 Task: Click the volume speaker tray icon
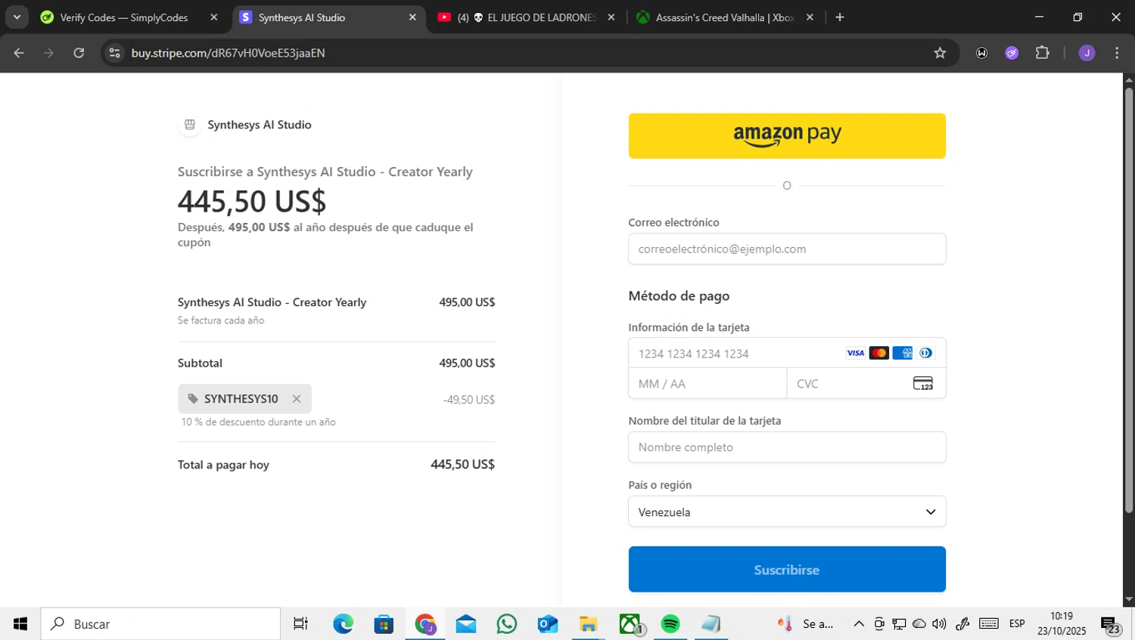[x=939, y=624]
